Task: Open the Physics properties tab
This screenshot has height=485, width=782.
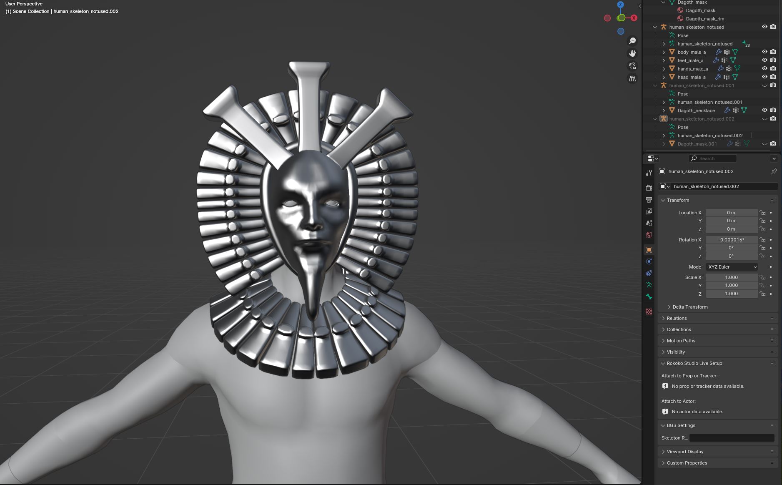Action: click(649, 261)
